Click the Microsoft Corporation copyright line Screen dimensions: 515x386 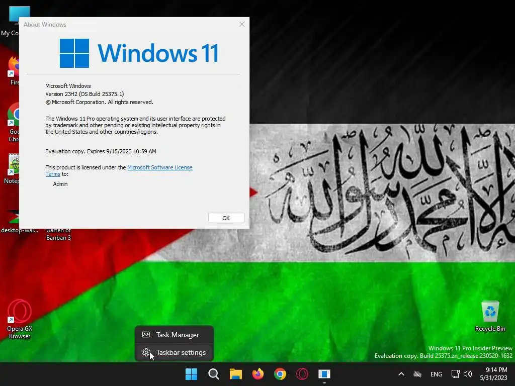pos(99,102)
